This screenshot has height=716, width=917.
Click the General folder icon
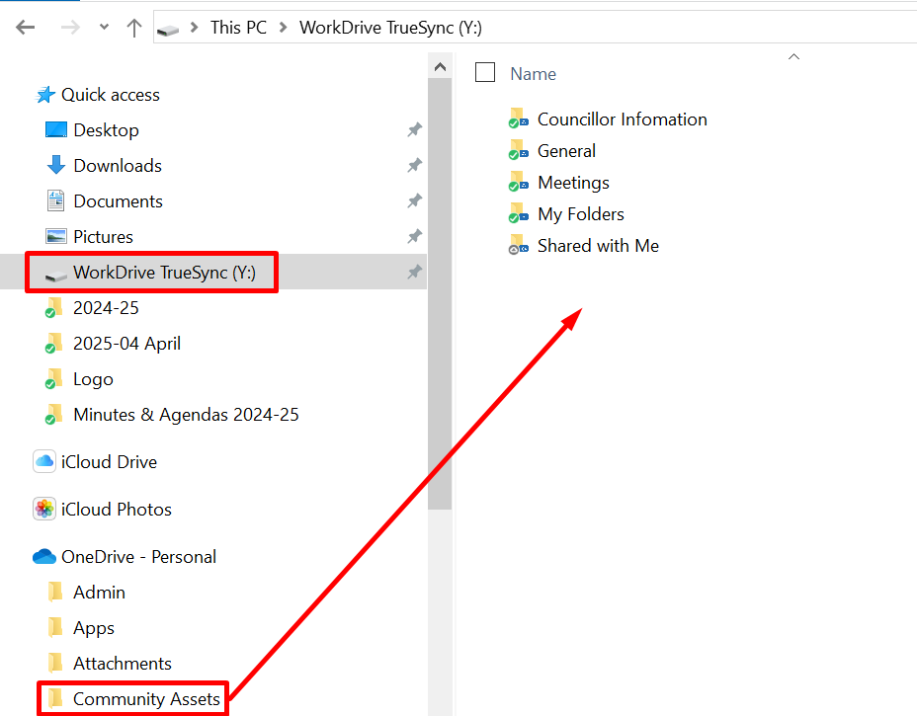[x=518, y=150]
